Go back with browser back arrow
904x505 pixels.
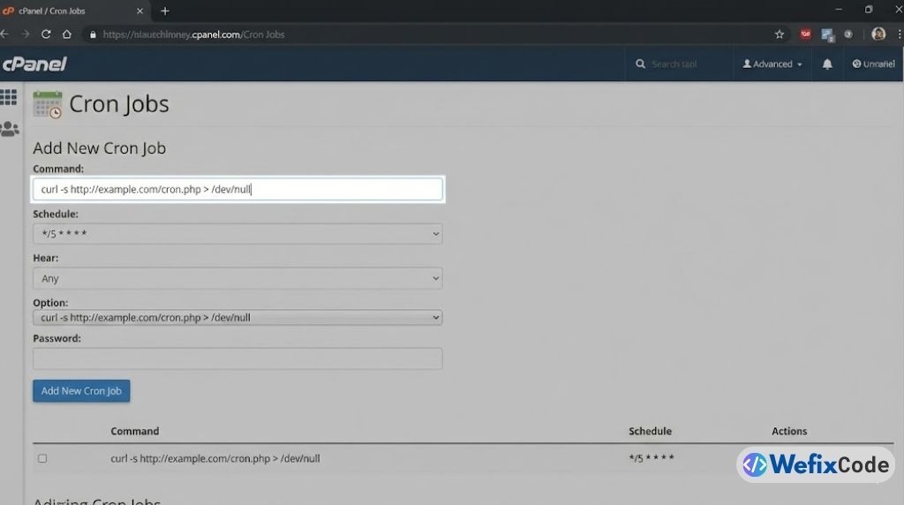[x=4, y=34]
